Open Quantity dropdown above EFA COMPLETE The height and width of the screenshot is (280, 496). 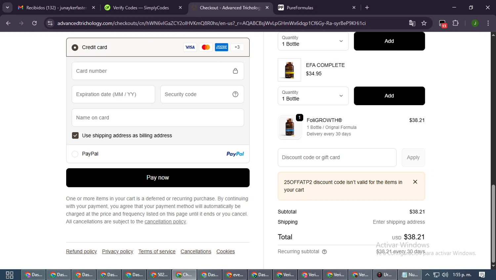point(313,41)
